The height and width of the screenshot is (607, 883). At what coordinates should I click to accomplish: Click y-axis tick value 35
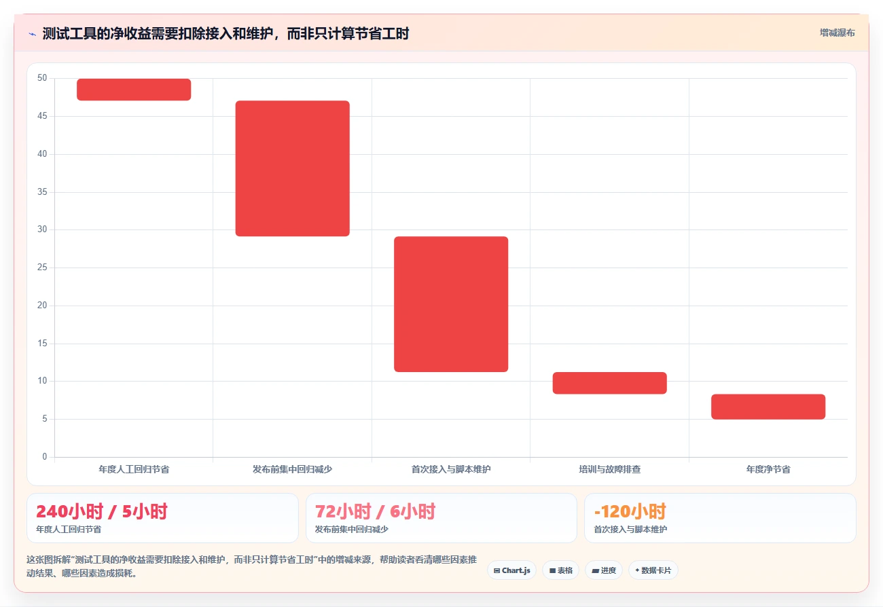pyautogui.click(x=42, y=192)
